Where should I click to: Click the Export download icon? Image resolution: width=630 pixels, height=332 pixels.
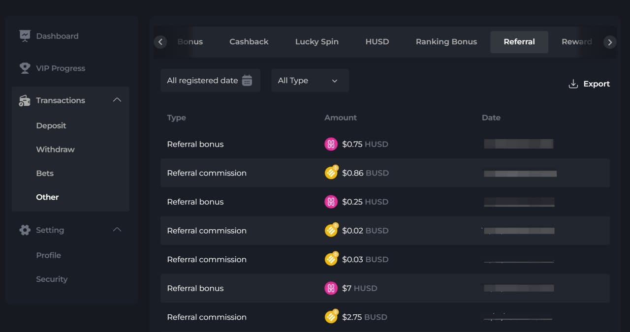coord(573,84)
